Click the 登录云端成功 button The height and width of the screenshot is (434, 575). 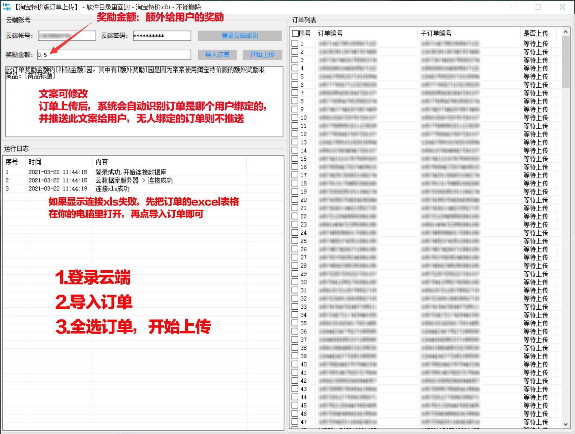coord(239,36)
